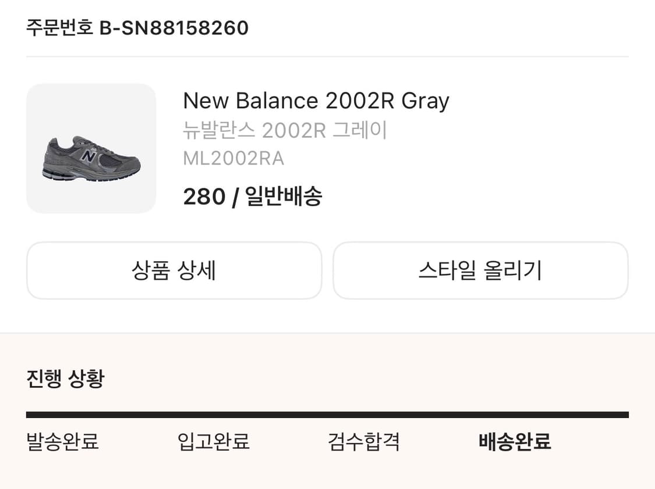This screenshot has height=489, width=655.
Task: Tap the 상품 상세 button
Action: (174, 270)
